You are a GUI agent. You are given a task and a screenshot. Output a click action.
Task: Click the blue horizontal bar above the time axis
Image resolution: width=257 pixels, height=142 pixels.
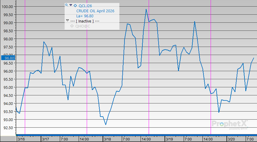tap(136, 135)
